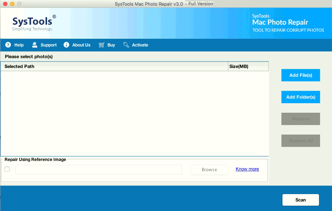The image size is (332, 211).
Task: Click the Help question mark icon
Action: [x=8, y=45]
